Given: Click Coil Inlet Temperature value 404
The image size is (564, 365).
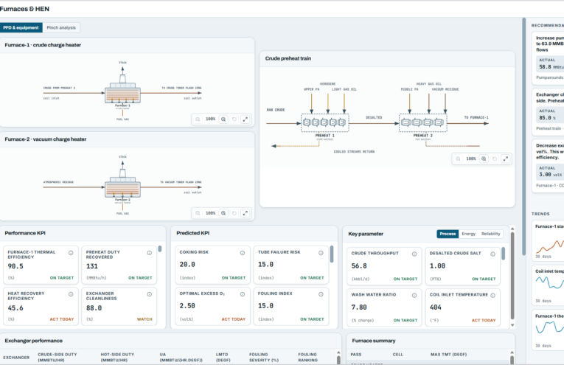Looking at the screenshot, I should (x=436, y=307).
